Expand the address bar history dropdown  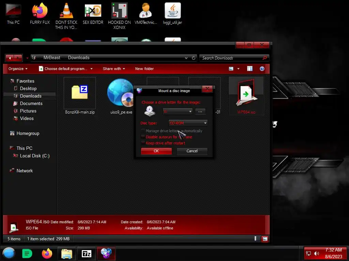click(x=186, y=58)
